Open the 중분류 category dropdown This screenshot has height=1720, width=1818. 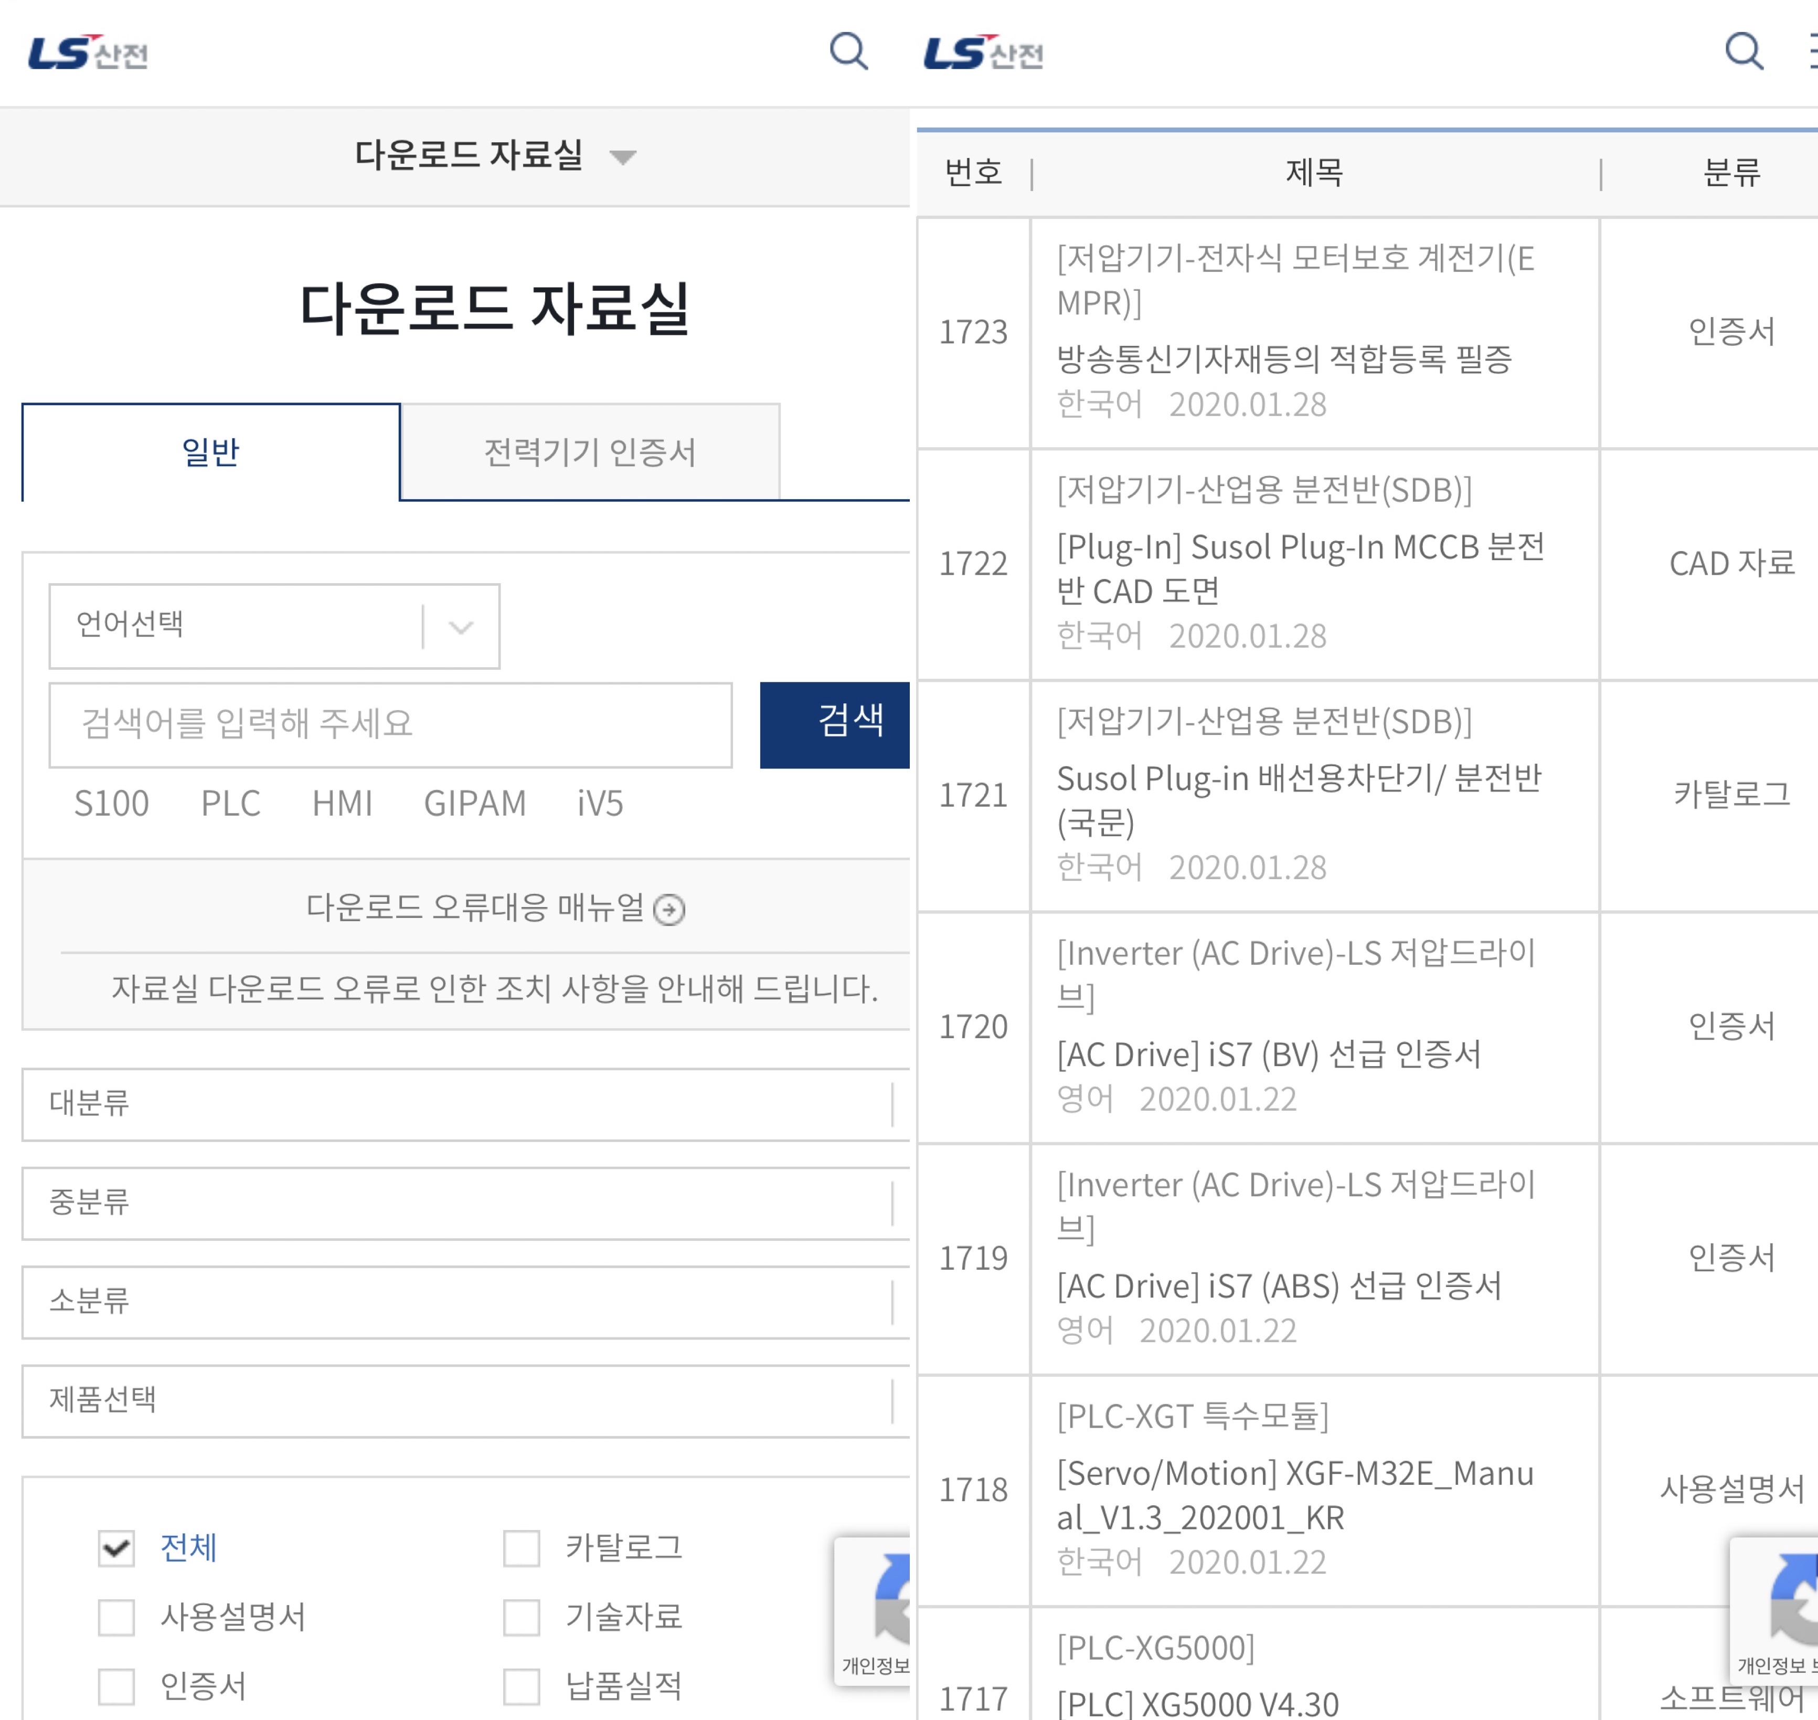click(465, 1203)
